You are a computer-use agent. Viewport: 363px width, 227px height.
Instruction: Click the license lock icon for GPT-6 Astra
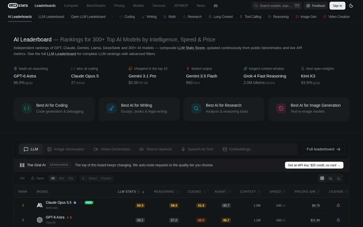[x=338, y=220]
